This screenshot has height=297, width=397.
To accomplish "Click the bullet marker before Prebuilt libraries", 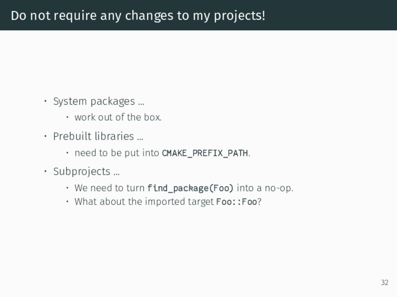I will (x=45, y=137).
